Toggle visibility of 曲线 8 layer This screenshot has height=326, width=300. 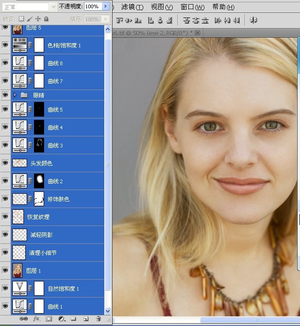coord(5,62)
